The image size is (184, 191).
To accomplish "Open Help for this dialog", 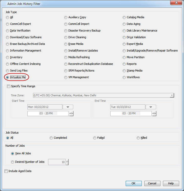I will click(x=171, y=183).
